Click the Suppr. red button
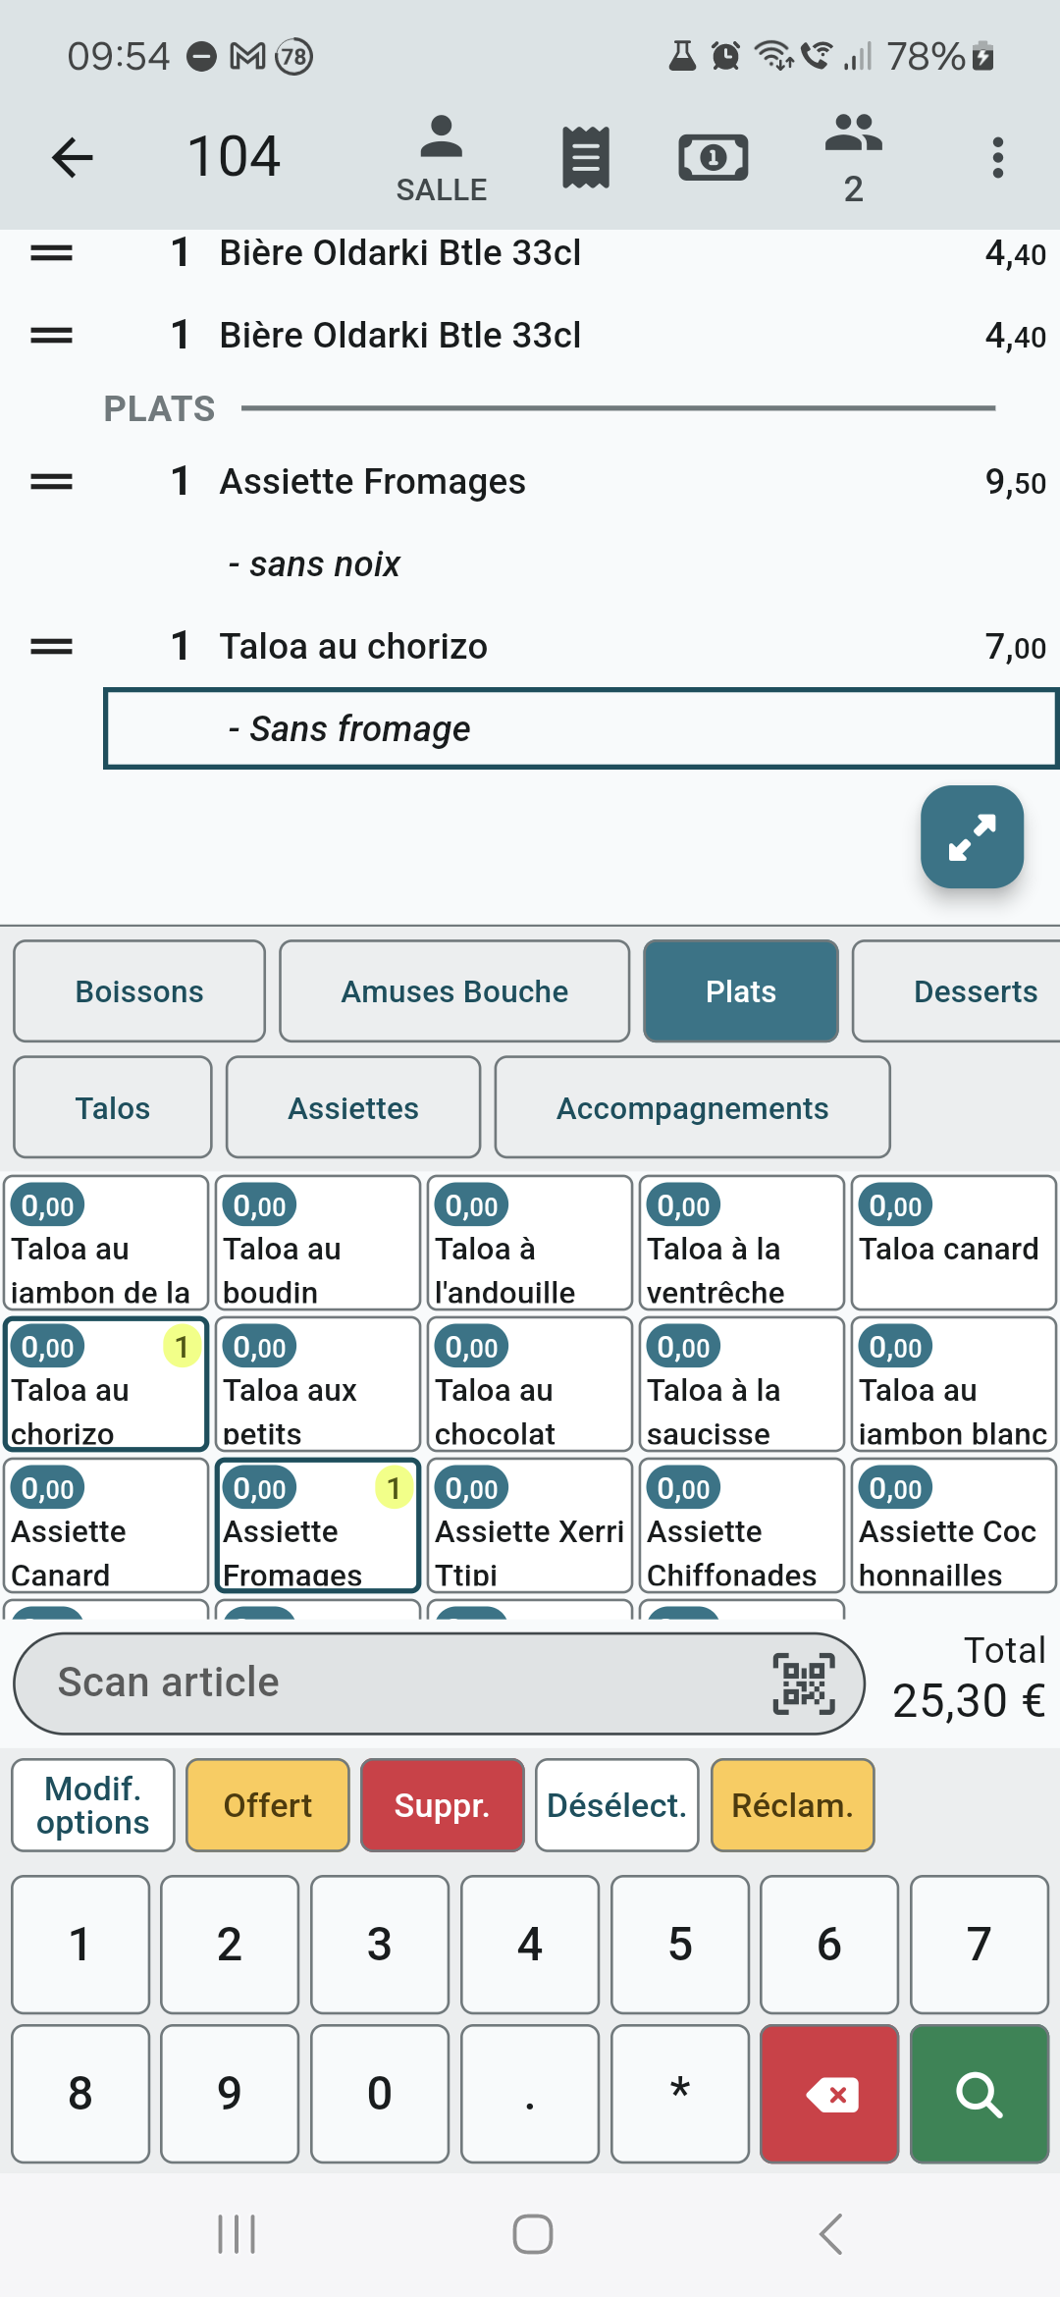The width and height of the screenshot is (1060, 2297). pyautogui.click(x=443, y=1805)
